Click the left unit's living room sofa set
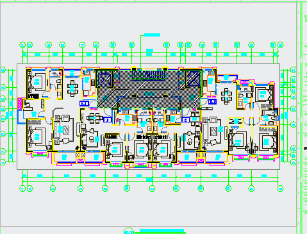Screen dimensions: 307x234 pos(63,130)
